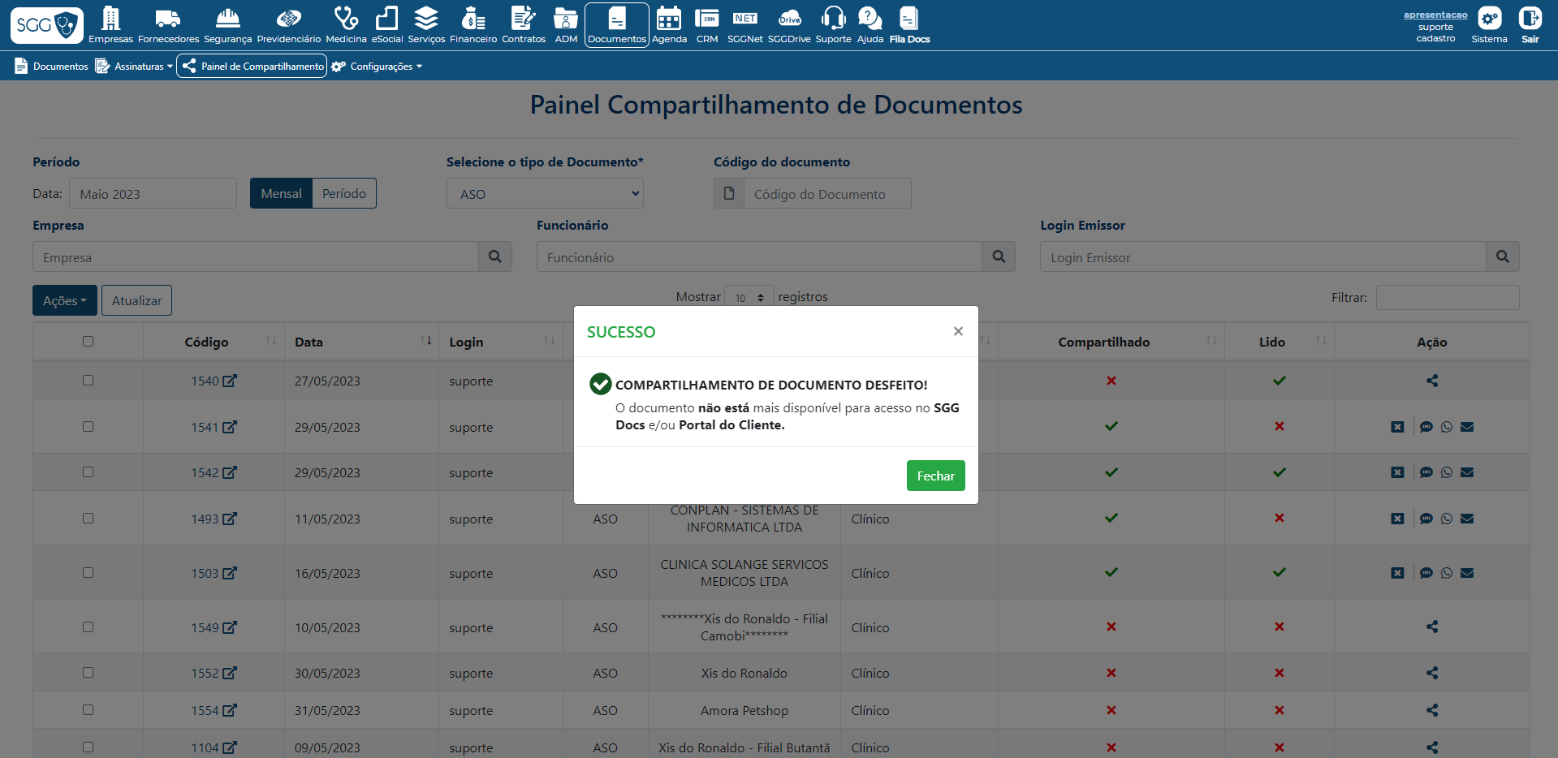Open the Medicina module icon
This screenshot has height=758, width=1558.
click(x=346, y=24)
